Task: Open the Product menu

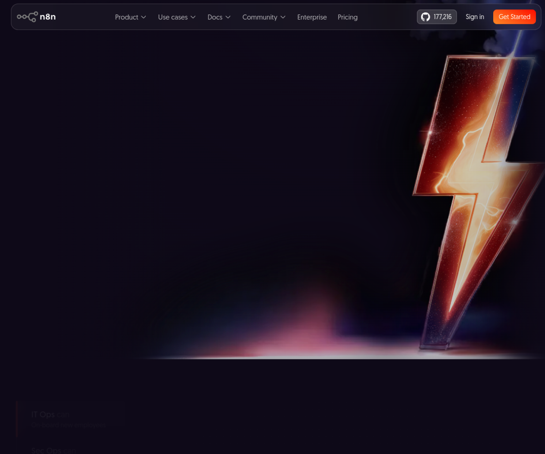Action: 126,17
